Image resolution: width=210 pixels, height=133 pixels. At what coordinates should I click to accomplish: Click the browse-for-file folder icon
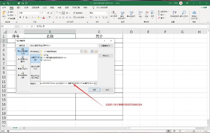click(96, 51)
